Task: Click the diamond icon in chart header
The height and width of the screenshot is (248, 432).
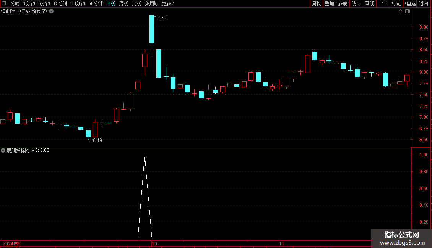Action: click(x=401, y=11)
